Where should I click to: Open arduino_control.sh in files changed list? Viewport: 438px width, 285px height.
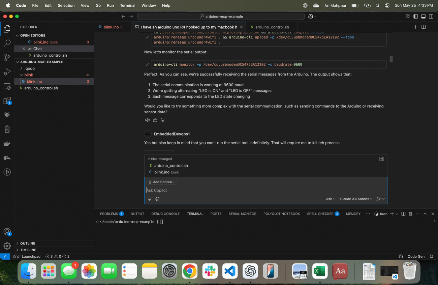171,166
